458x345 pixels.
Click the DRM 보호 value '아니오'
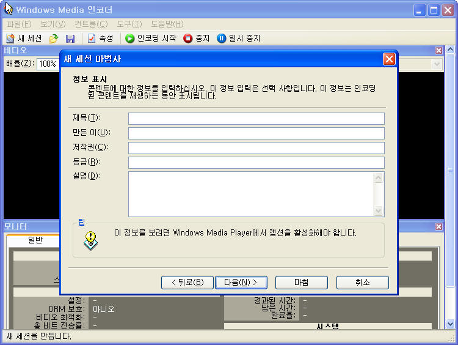coord(103,309)
